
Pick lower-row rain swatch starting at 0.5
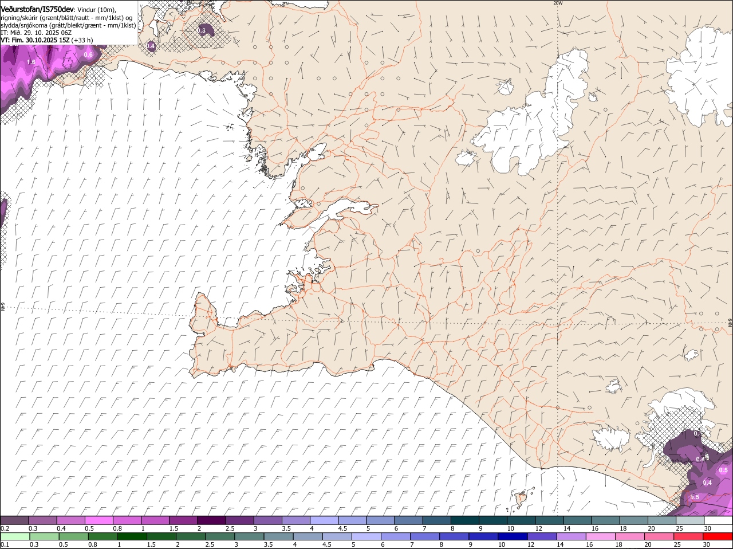[x=73, y=536]
